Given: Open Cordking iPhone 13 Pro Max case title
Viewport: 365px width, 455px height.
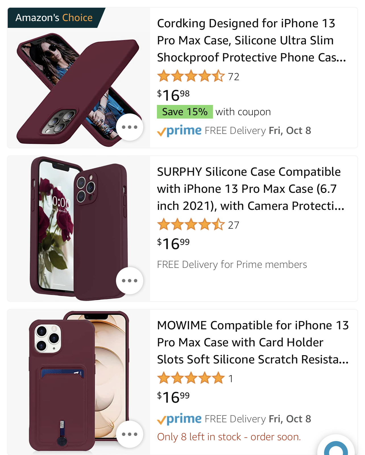Looking at the screenshot, I should [251, 40].
